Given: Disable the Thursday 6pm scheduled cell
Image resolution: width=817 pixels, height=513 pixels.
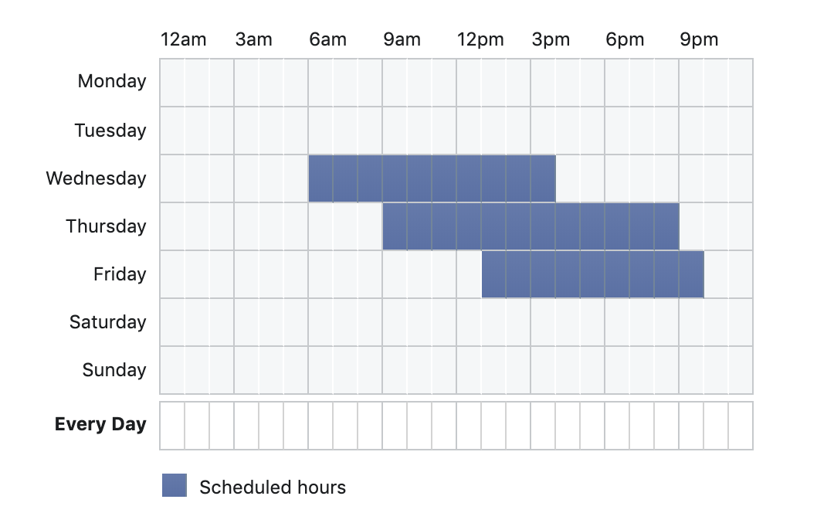Looking at the screenshot, I should point(617,226).
